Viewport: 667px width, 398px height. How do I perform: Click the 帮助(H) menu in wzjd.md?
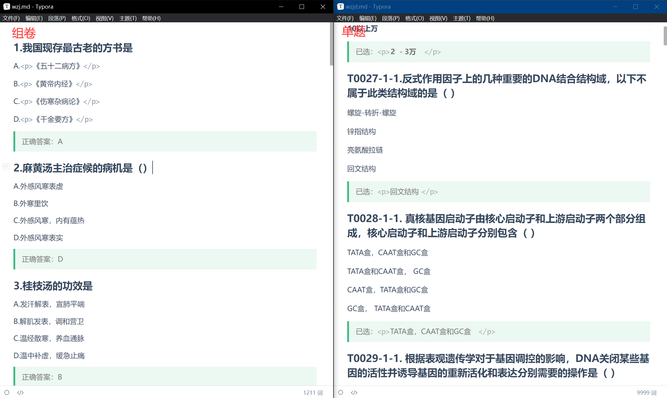pos(485,18)
